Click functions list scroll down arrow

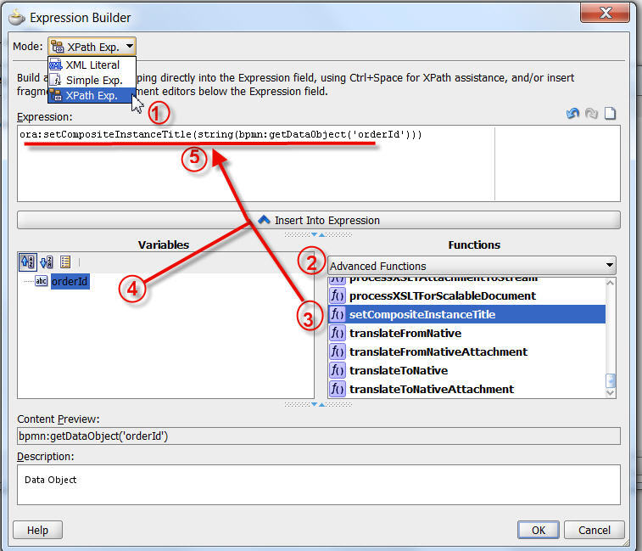pos(611,393)
